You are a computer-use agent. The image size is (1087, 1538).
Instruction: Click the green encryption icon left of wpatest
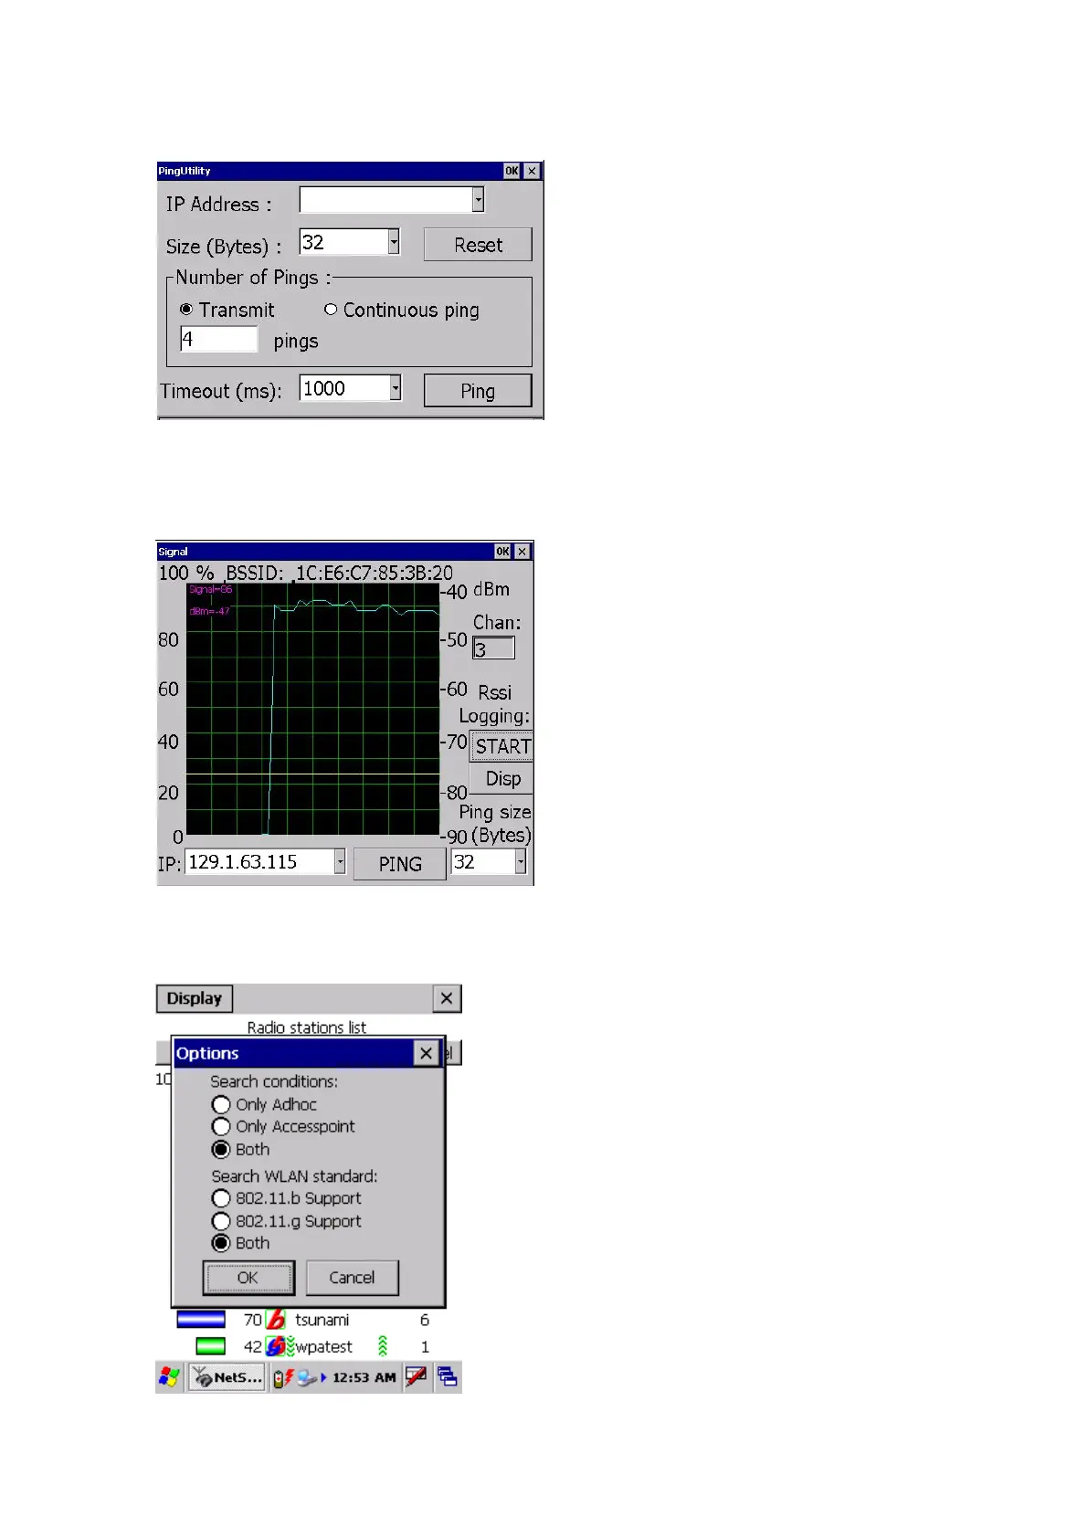(x=290, y=1346)
